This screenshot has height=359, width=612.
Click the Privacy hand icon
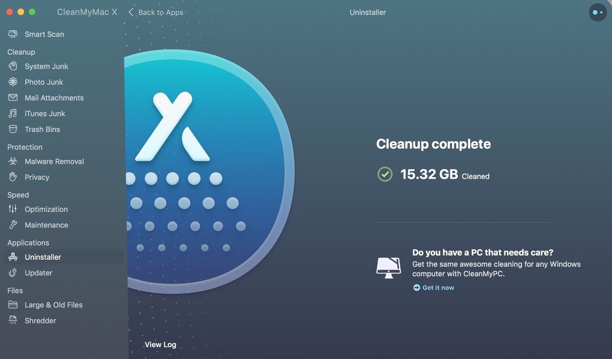(x=13, y=177)
